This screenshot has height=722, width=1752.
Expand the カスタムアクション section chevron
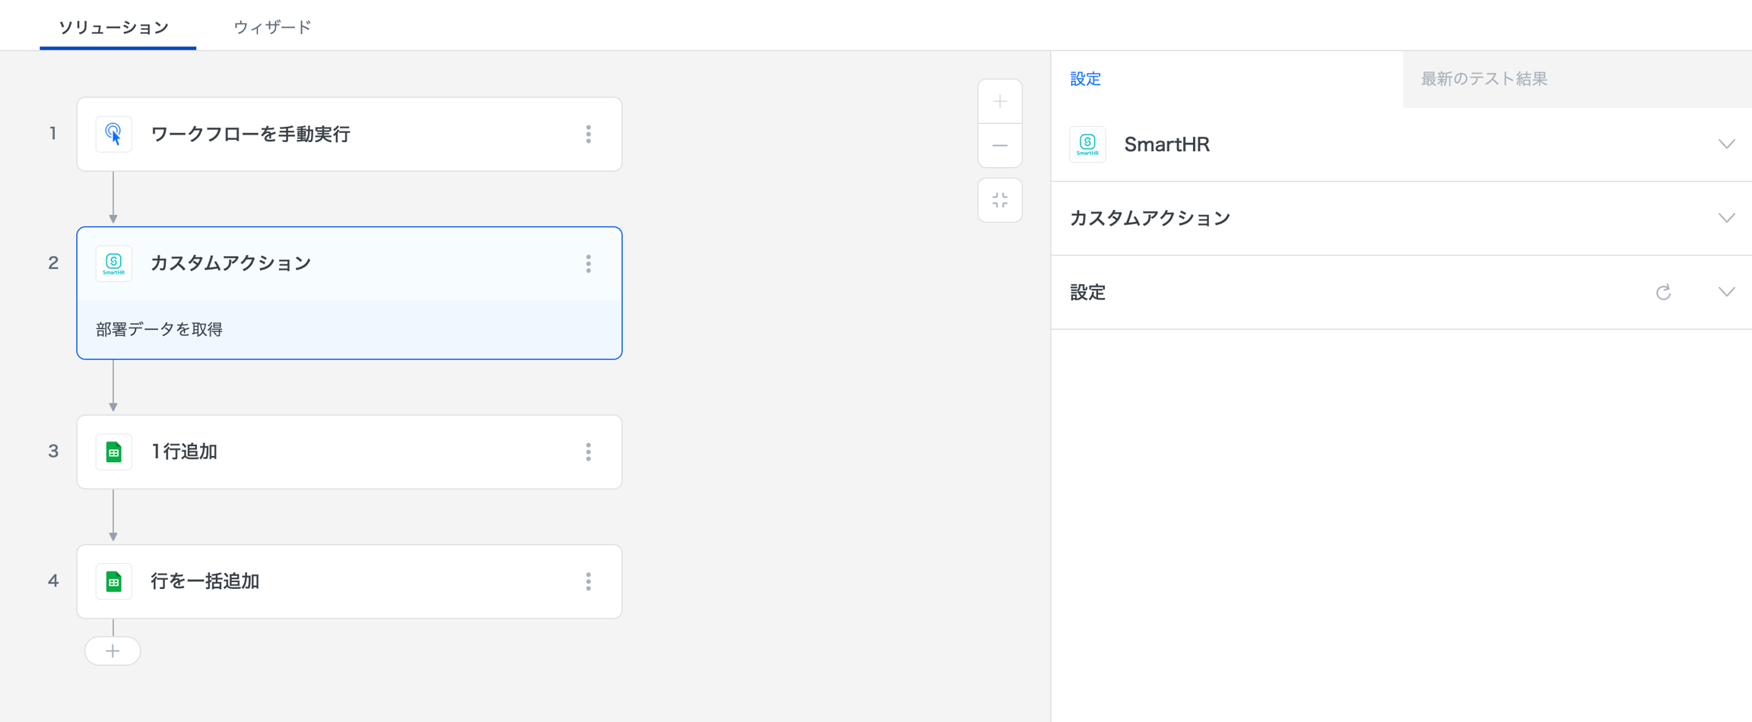[1726, 218]
